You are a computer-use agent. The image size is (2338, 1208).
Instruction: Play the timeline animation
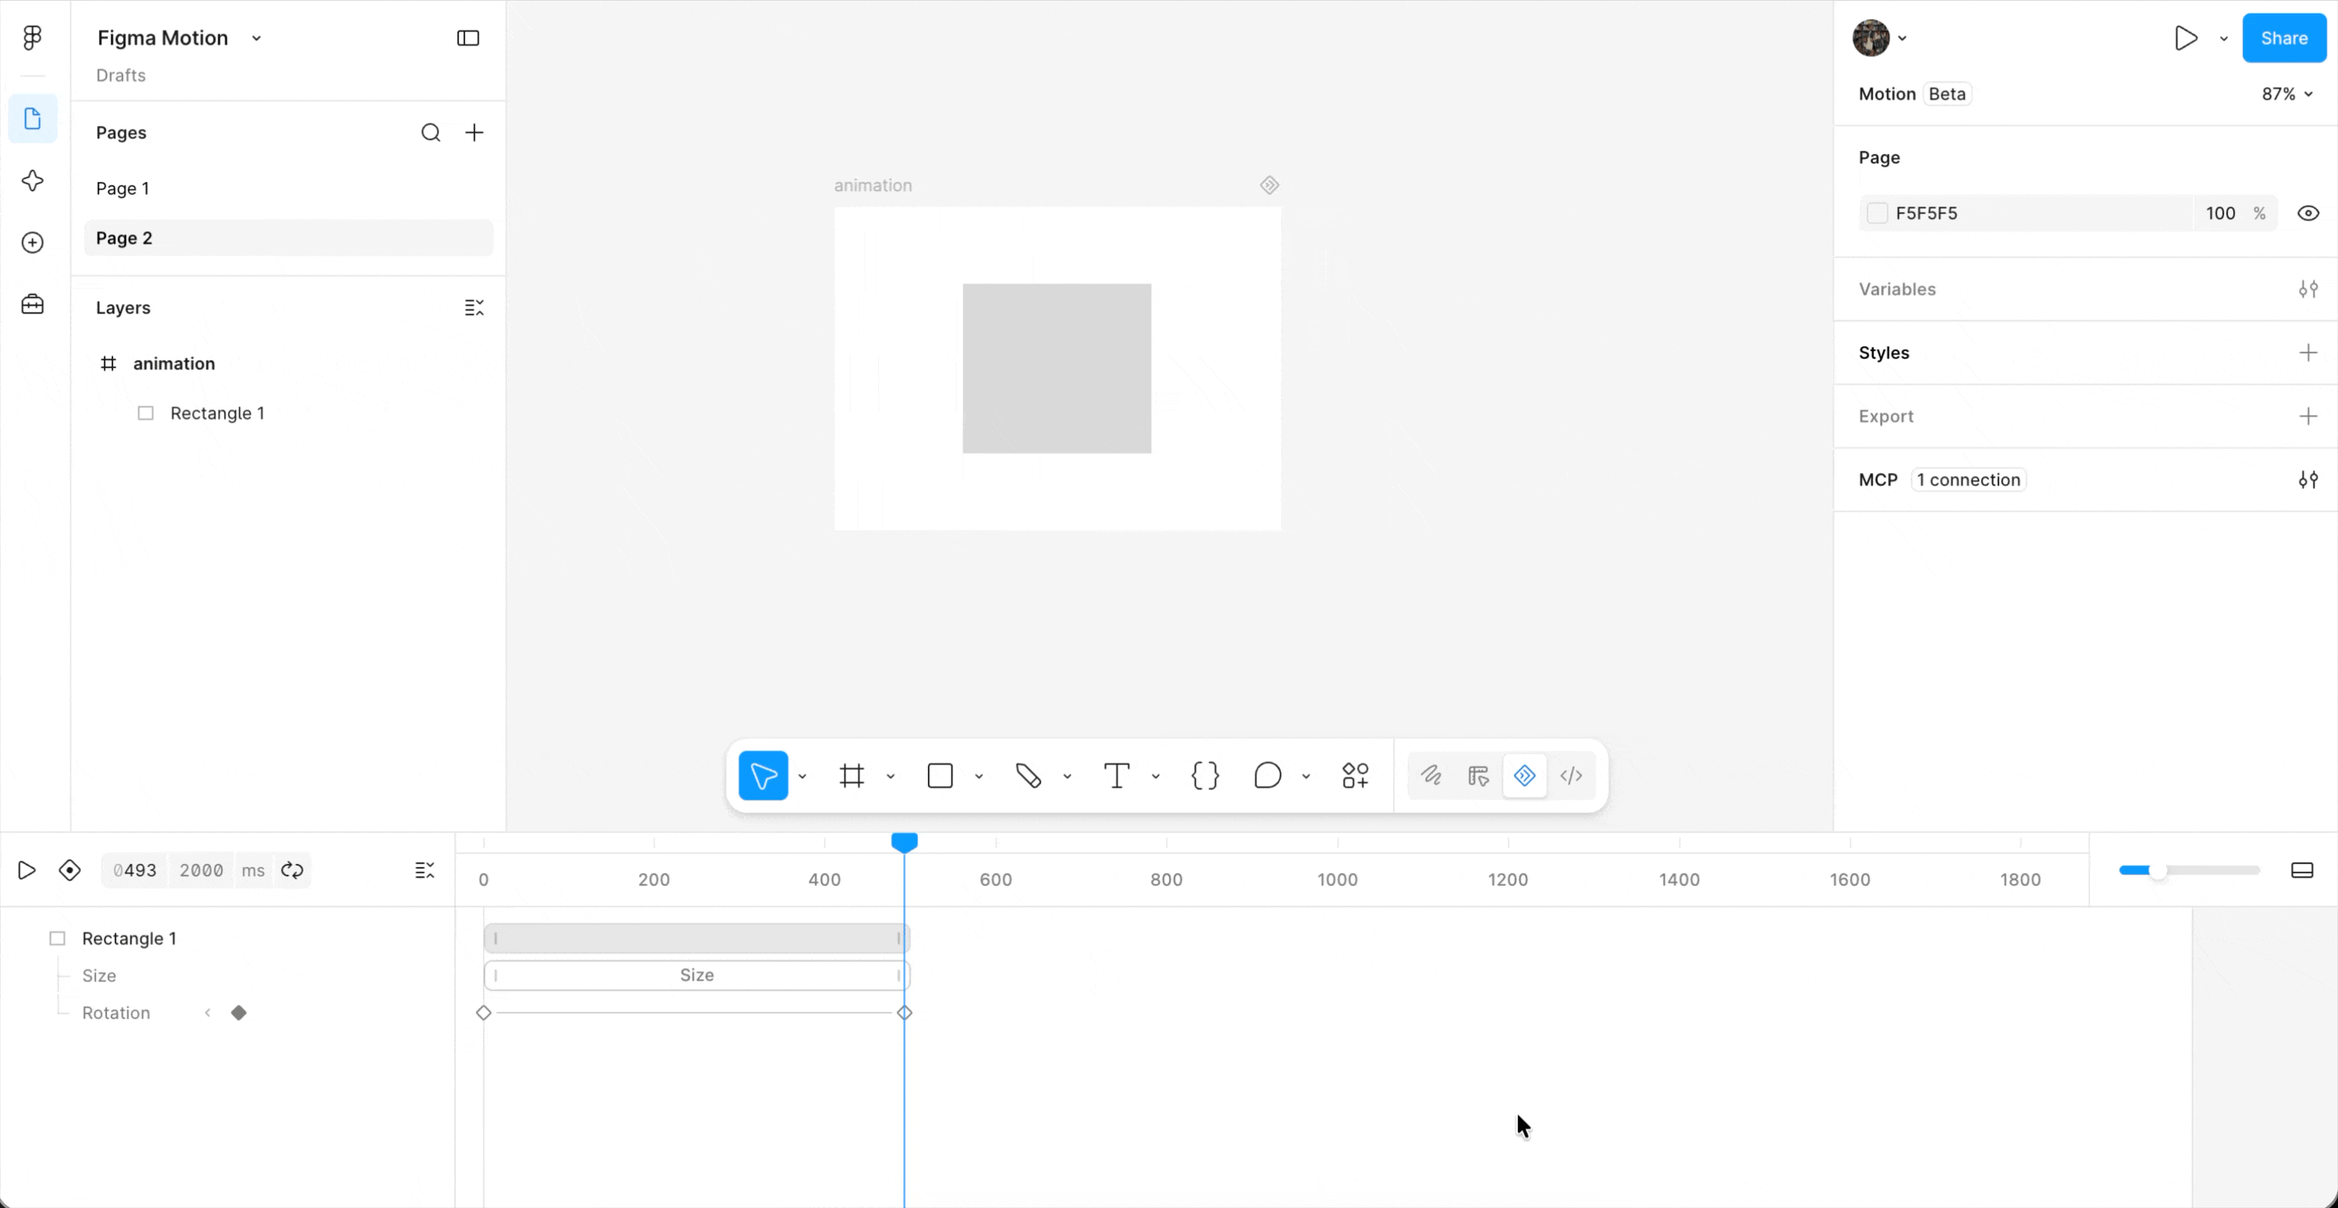tap(27, 871)
